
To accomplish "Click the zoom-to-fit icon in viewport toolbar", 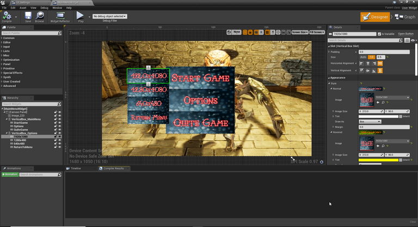I will 278,32.
